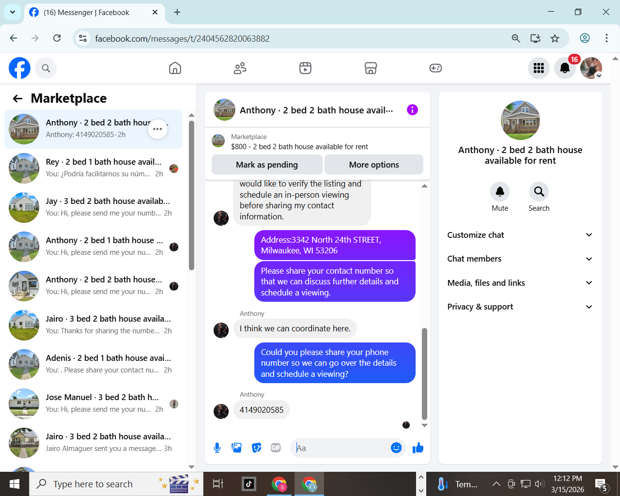Open the account profile picture menu
The height and width of the screenshot is (496, 620).
point(591,68)
